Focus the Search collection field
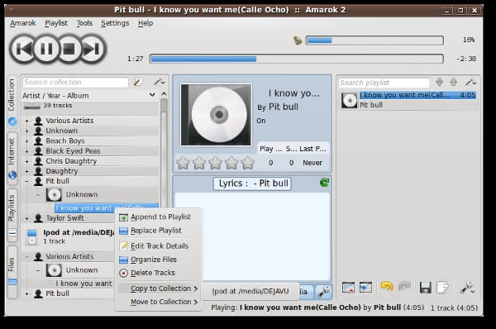Screen dimensions: 496x329 [x=75, y=83]
